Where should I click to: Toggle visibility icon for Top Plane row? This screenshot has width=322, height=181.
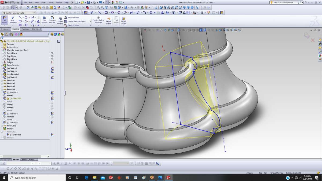tap(52, 56)
